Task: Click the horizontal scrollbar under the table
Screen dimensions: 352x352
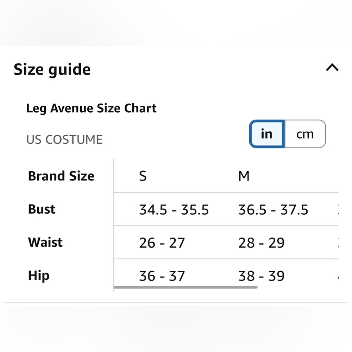Action: tap(186, 287)
